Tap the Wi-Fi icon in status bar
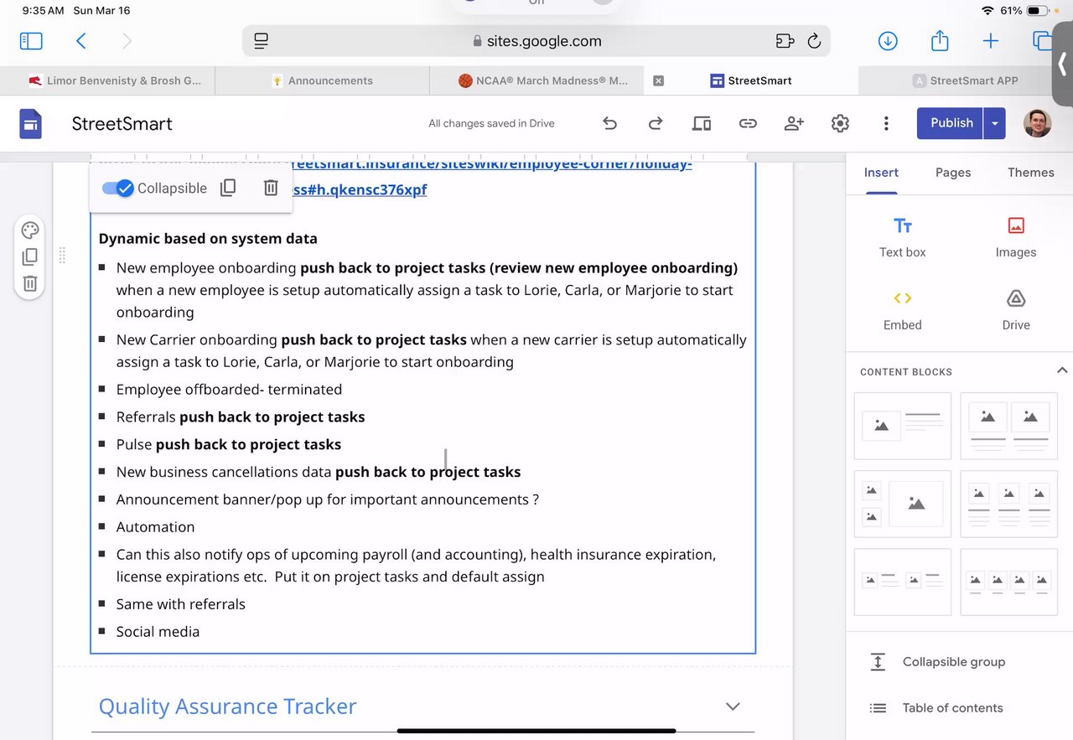 click(987, 11)
